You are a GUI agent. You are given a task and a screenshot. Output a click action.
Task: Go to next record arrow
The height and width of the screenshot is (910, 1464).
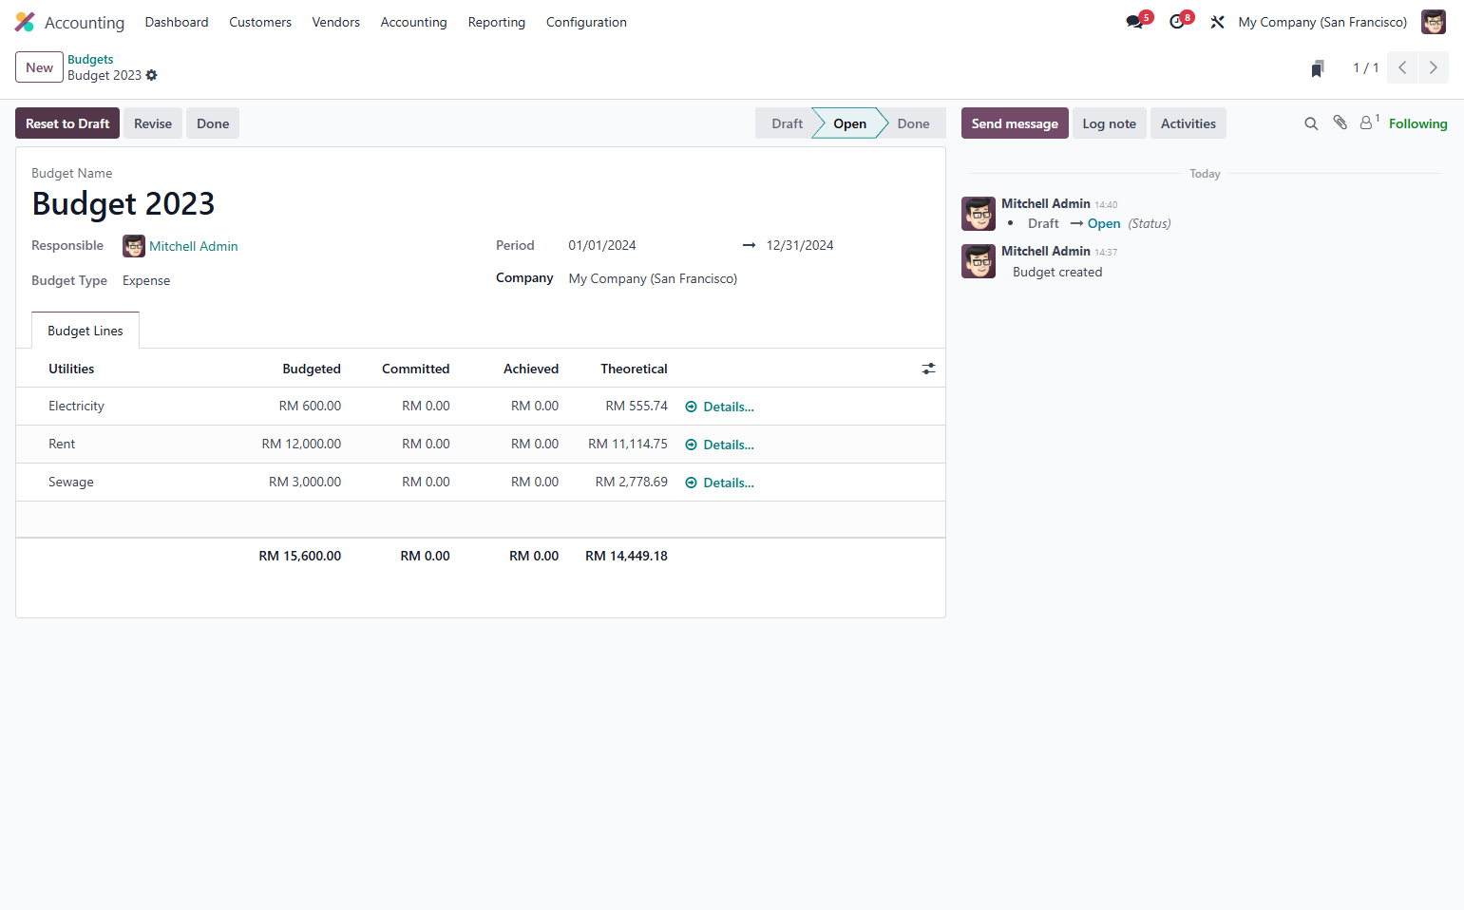[1433, 67]
